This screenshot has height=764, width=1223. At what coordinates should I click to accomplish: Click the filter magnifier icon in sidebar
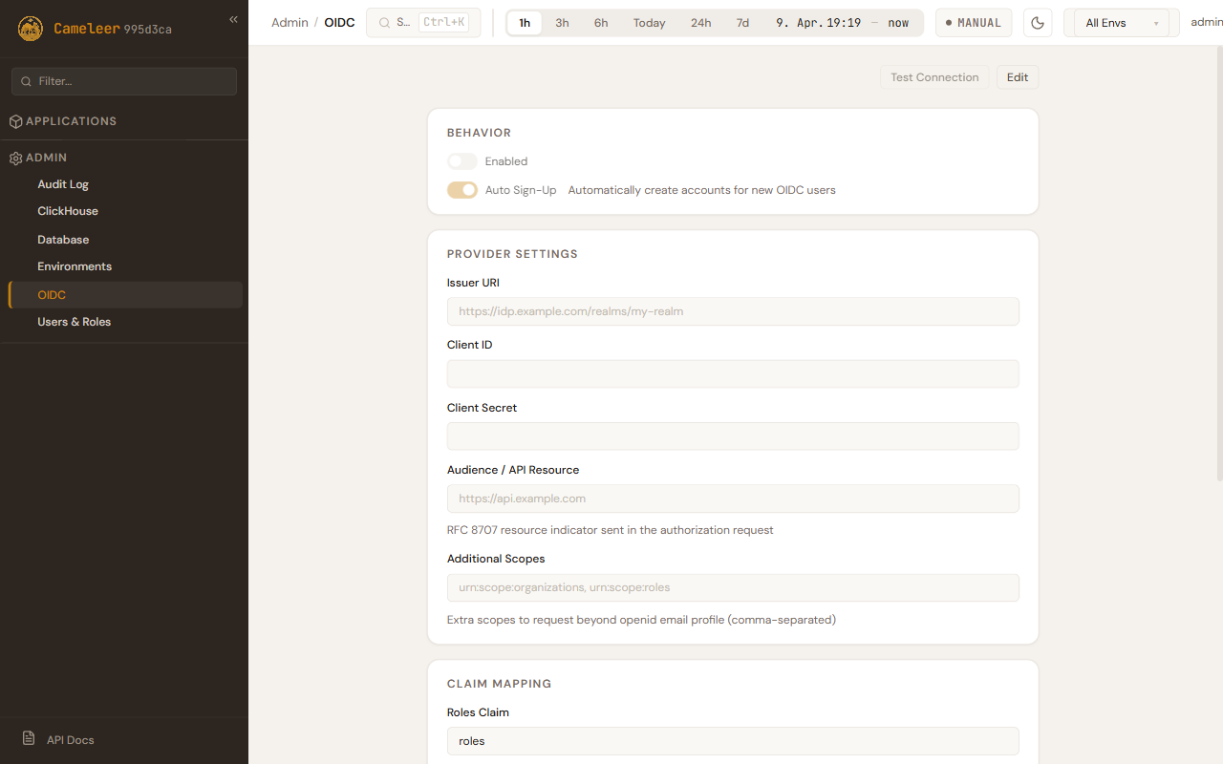click(26, 81)
